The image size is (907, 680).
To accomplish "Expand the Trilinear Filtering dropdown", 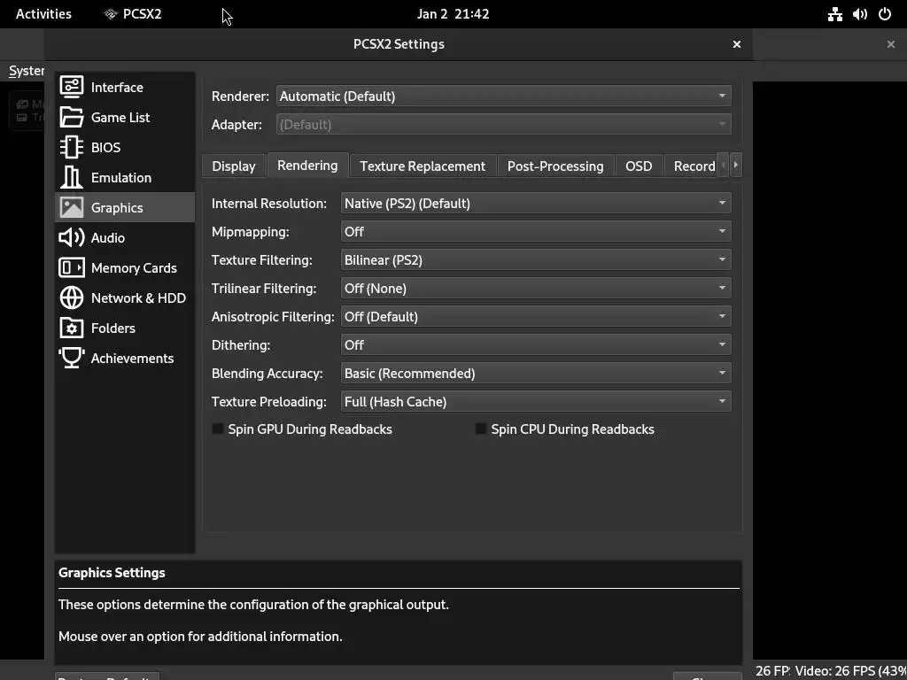I will (x=536, y=288).
